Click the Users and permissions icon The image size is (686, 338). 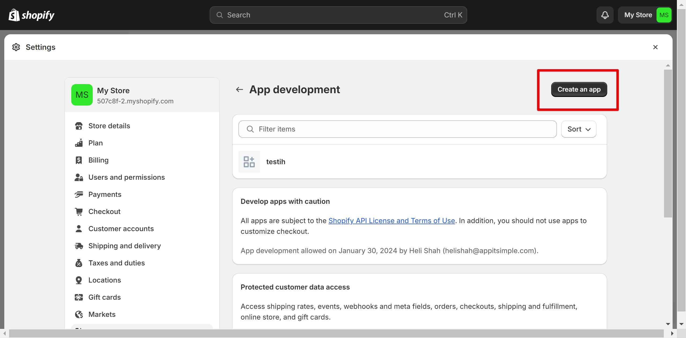pos(79,177)
